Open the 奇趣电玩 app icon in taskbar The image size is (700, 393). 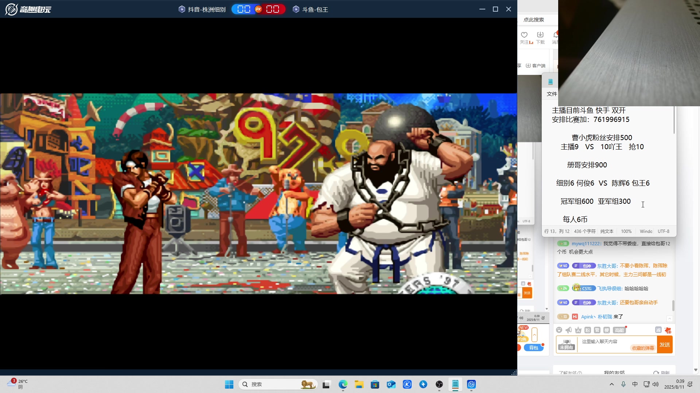(471, 384)
